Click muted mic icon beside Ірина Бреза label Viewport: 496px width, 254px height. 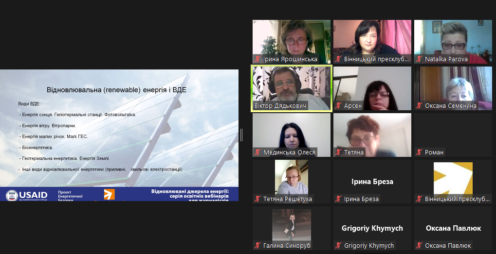[x=338, y=199]
